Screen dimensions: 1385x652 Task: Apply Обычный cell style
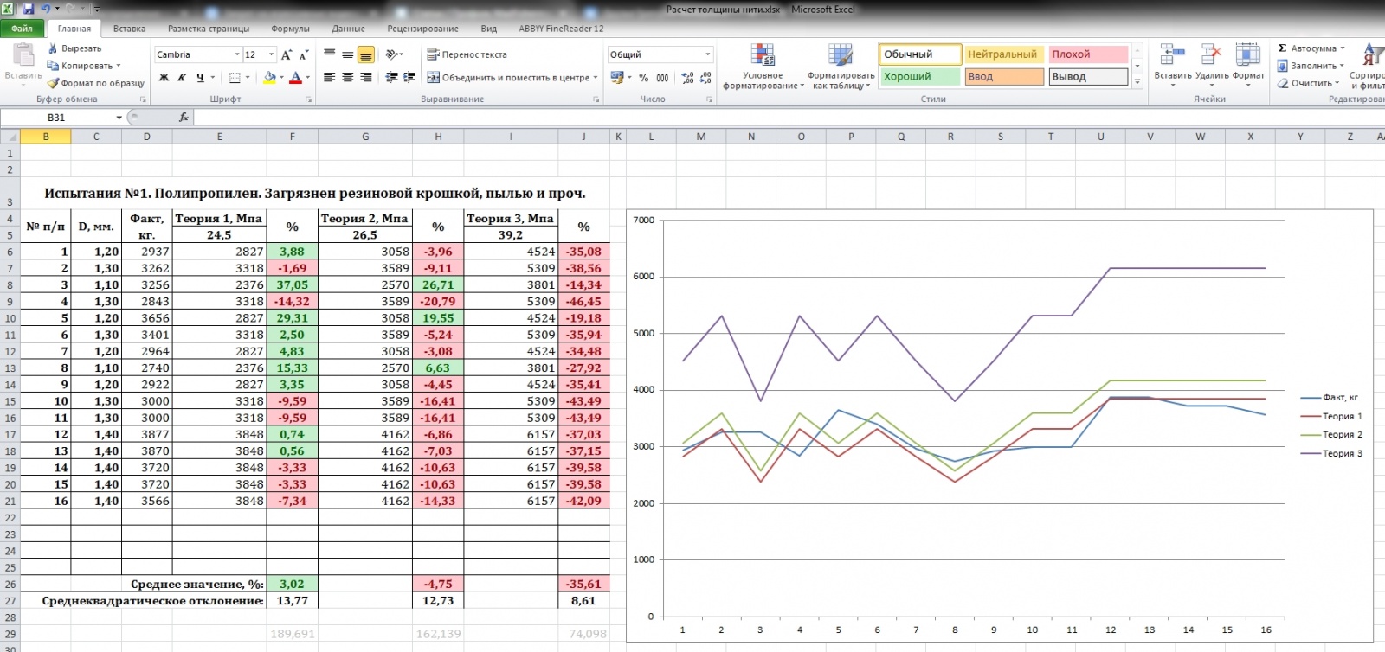click(919, 54)
